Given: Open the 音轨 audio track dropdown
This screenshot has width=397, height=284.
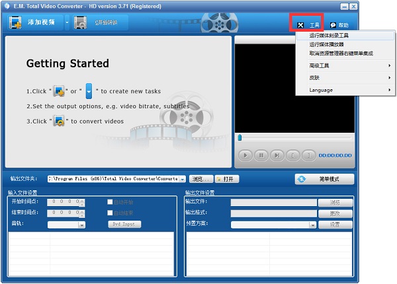Looking at the screenshot, I should pyautogui.click(x=82, y=225).
